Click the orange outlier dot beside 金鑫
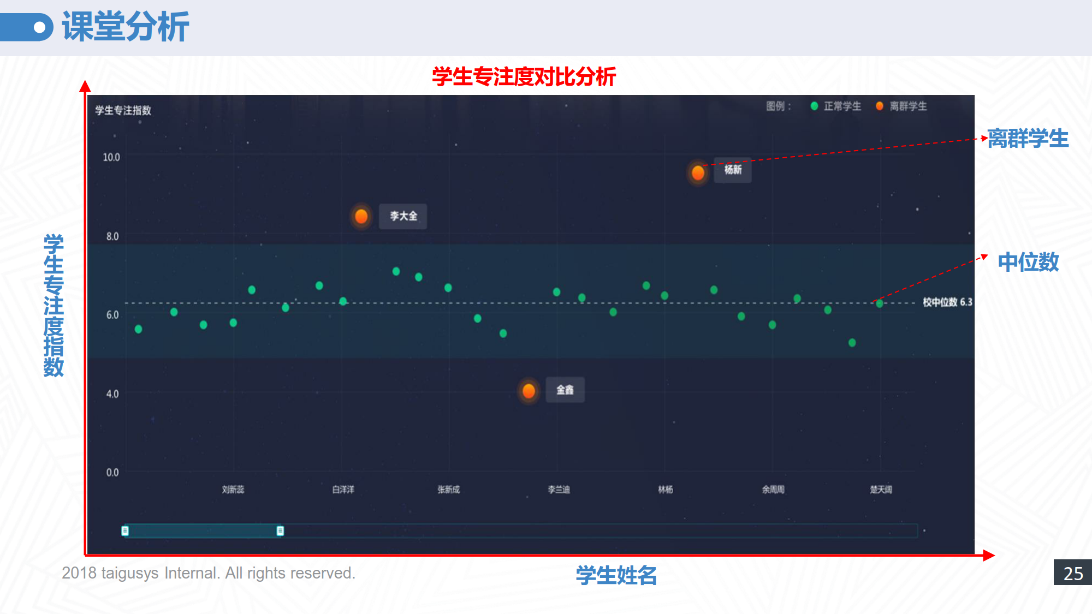The image size is (1092, 614). pos(528,391)
